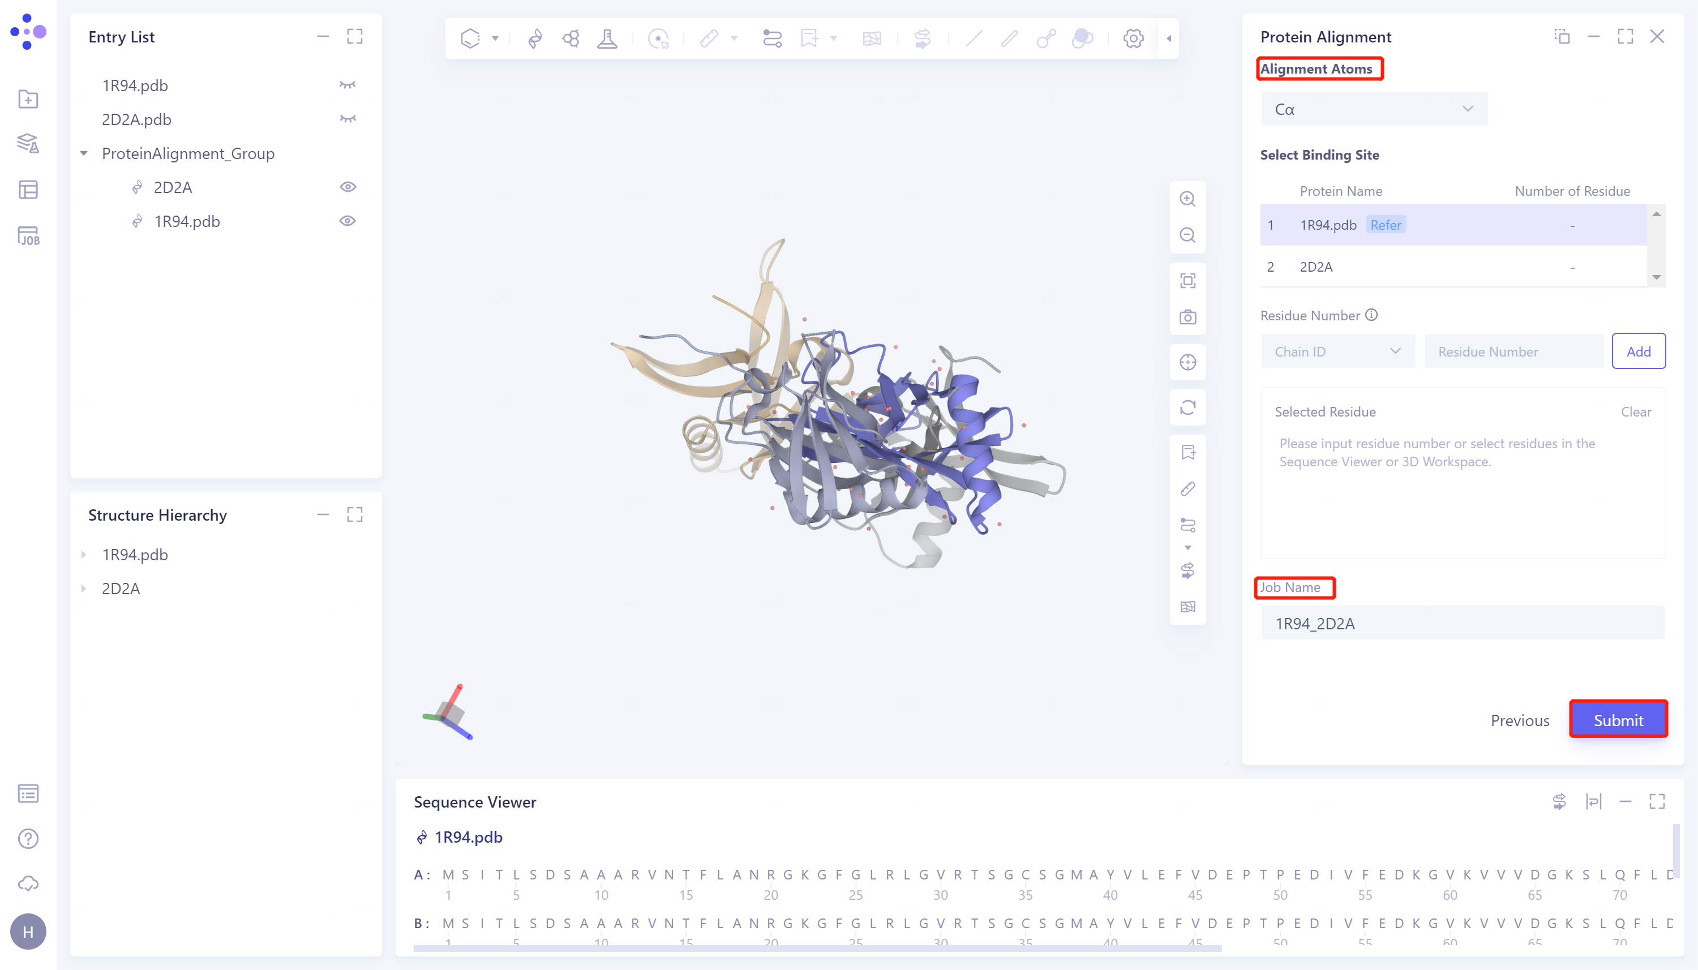Zoom in using the magnifier icon

click(x=1189, y=199)
